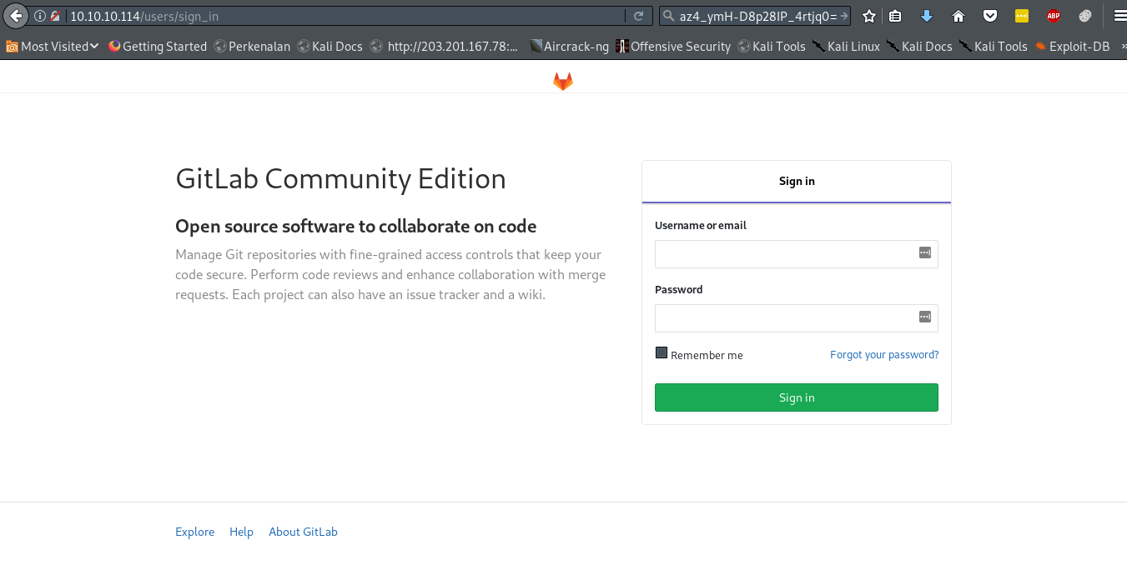The height and width of the screenshot is (565, 1127).
Task: Click Forgot your password link
Action: point(884,355)
